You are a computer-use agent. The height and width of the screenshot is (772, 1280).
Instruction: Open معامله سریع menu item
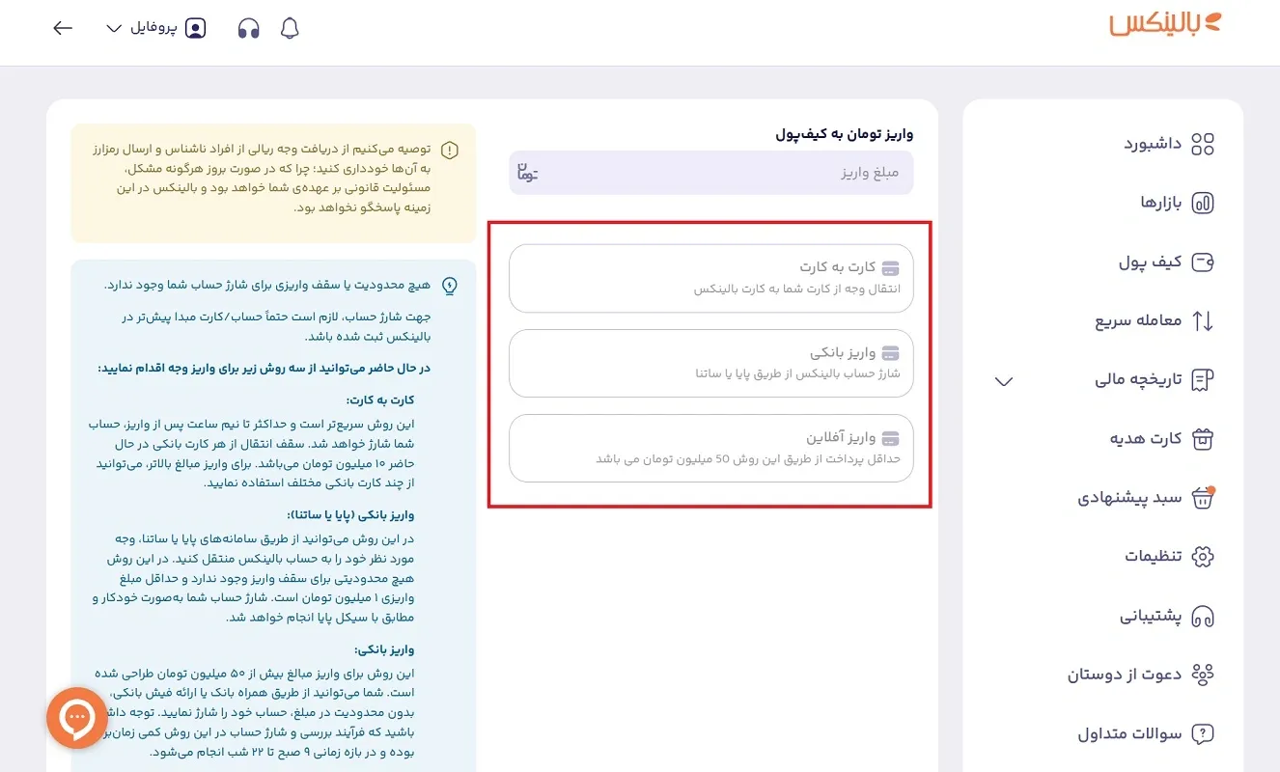[x=1138, y=321]
